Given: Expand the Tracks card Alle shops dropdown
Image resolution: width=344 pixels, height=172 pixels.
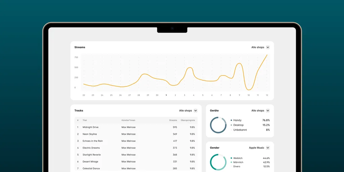Looking at the screenshot, I should click(x=196, y=111).
